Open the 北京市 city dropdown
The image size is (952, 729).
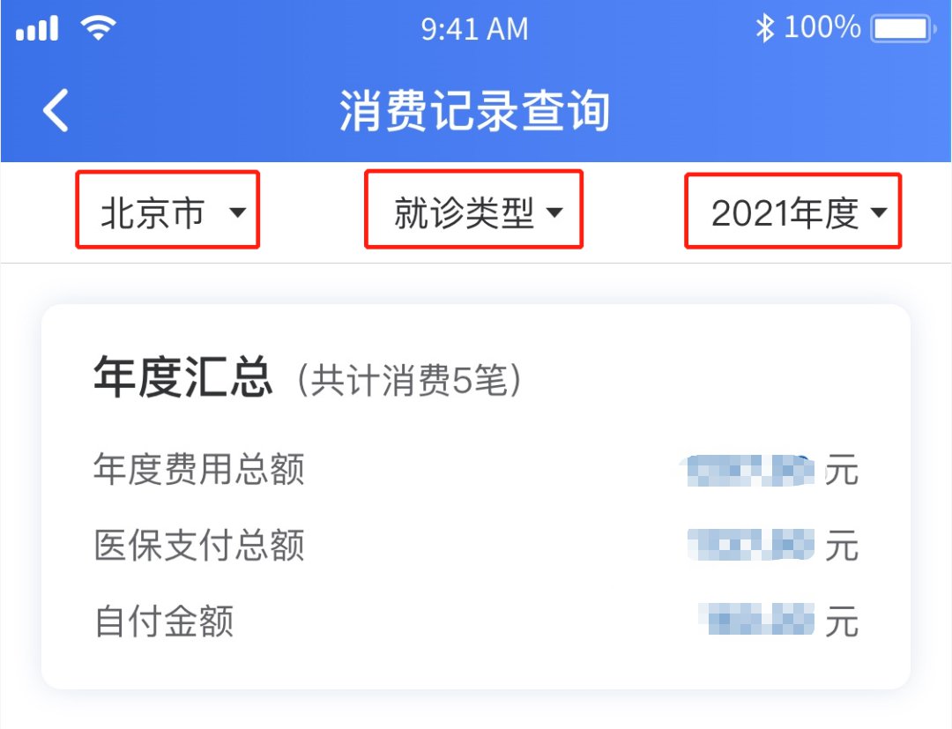tap(167, 212)
